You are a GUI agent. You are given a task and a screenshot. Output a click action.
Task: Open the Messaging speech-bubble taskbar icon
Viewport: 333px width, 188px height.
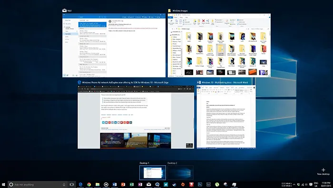pyautogui.click(x=157, y=184)
